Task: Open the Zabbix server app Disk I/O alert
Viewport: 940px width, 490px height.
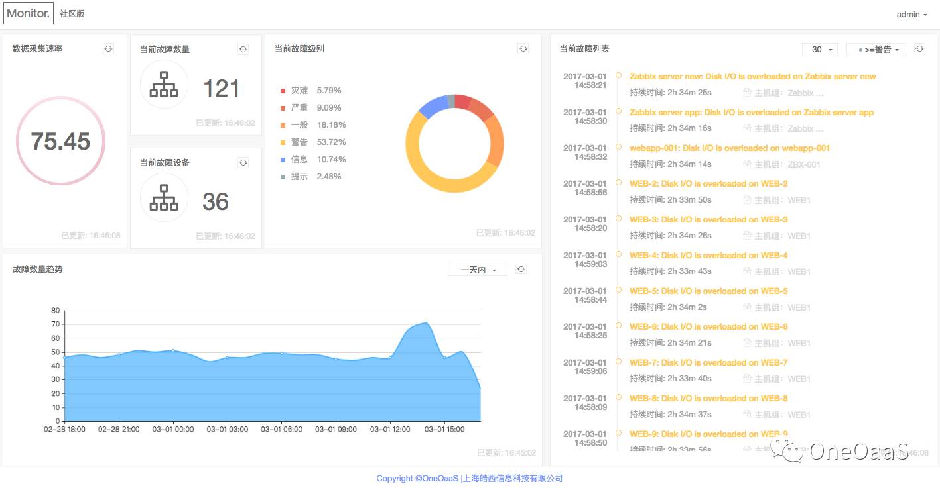Action: coord(752,113)
